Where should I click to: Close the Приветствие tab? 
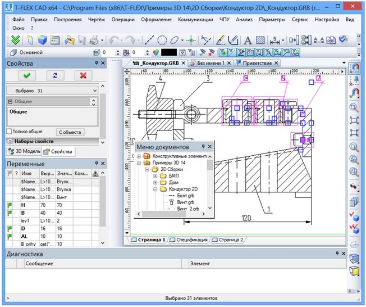tap(276, 63)
